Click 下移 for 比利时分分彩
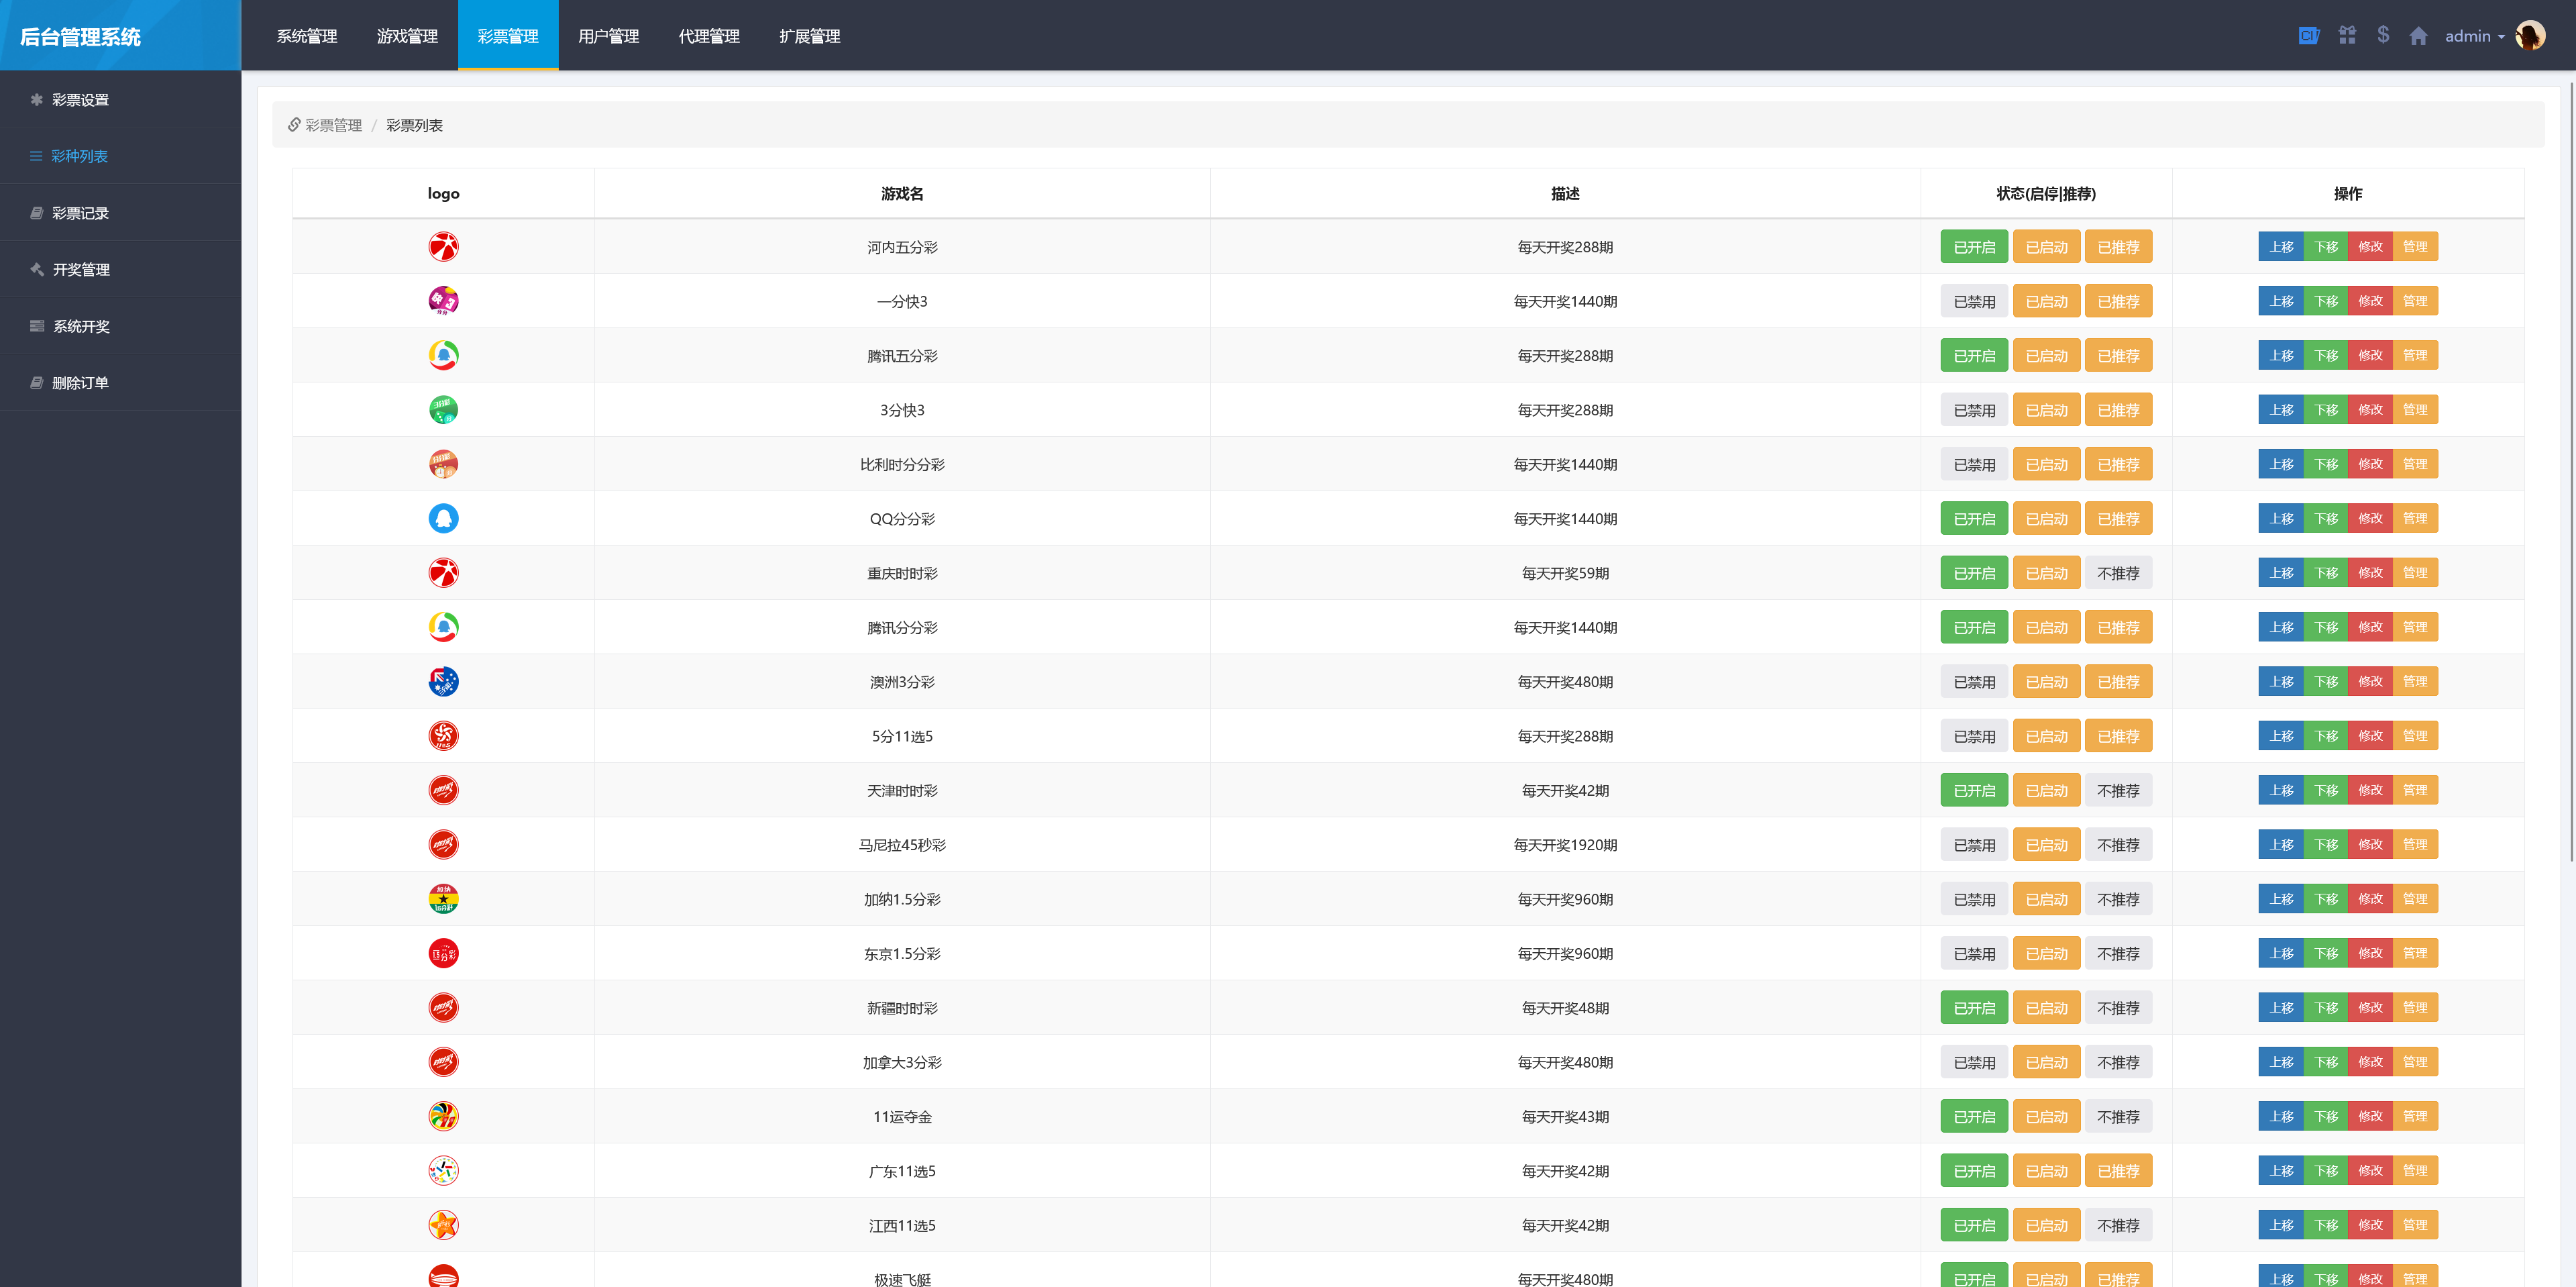The image size is (2576, 1287). [2326, 464]
